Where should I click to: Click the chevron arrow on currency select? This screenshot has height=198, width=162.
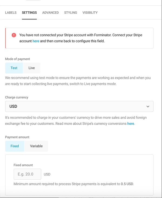click(148, 107)
